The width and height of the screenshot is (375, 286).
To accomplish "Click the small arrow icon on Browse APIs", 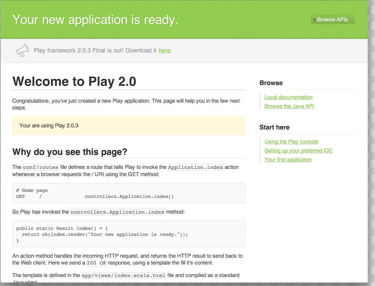I will tap(314, 20).
